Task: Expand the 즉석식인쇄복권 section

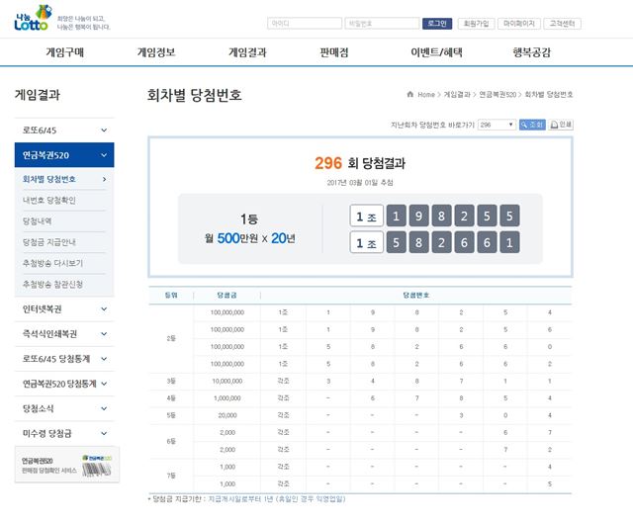Action: 64,334
